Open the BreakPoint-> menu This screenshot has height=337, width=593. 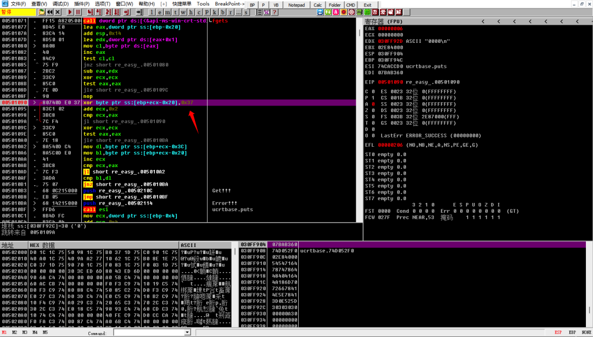pyautogui.click(x=230, y=4)
